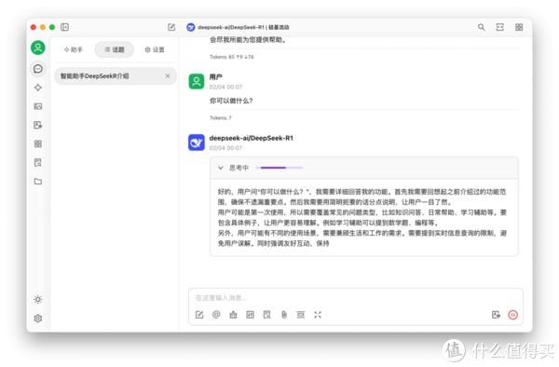Pause generation with red pause button
Screen dimensions: 559x367
pyautogui.click(x=513, y=315)
